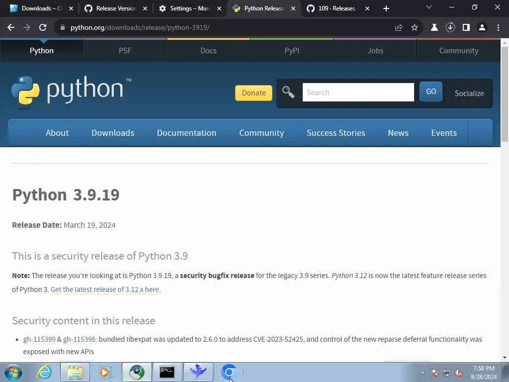The height and width of the screenshot is (382, 509).
Task: Open the tab search chevron
Action: click(x=429, y=7)
